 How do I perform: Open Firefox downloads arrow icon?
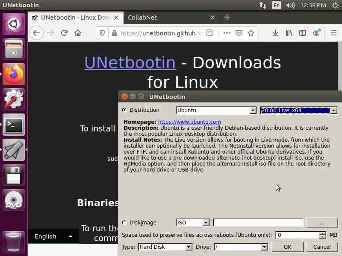pyautogui.click(x=275, y=33)
